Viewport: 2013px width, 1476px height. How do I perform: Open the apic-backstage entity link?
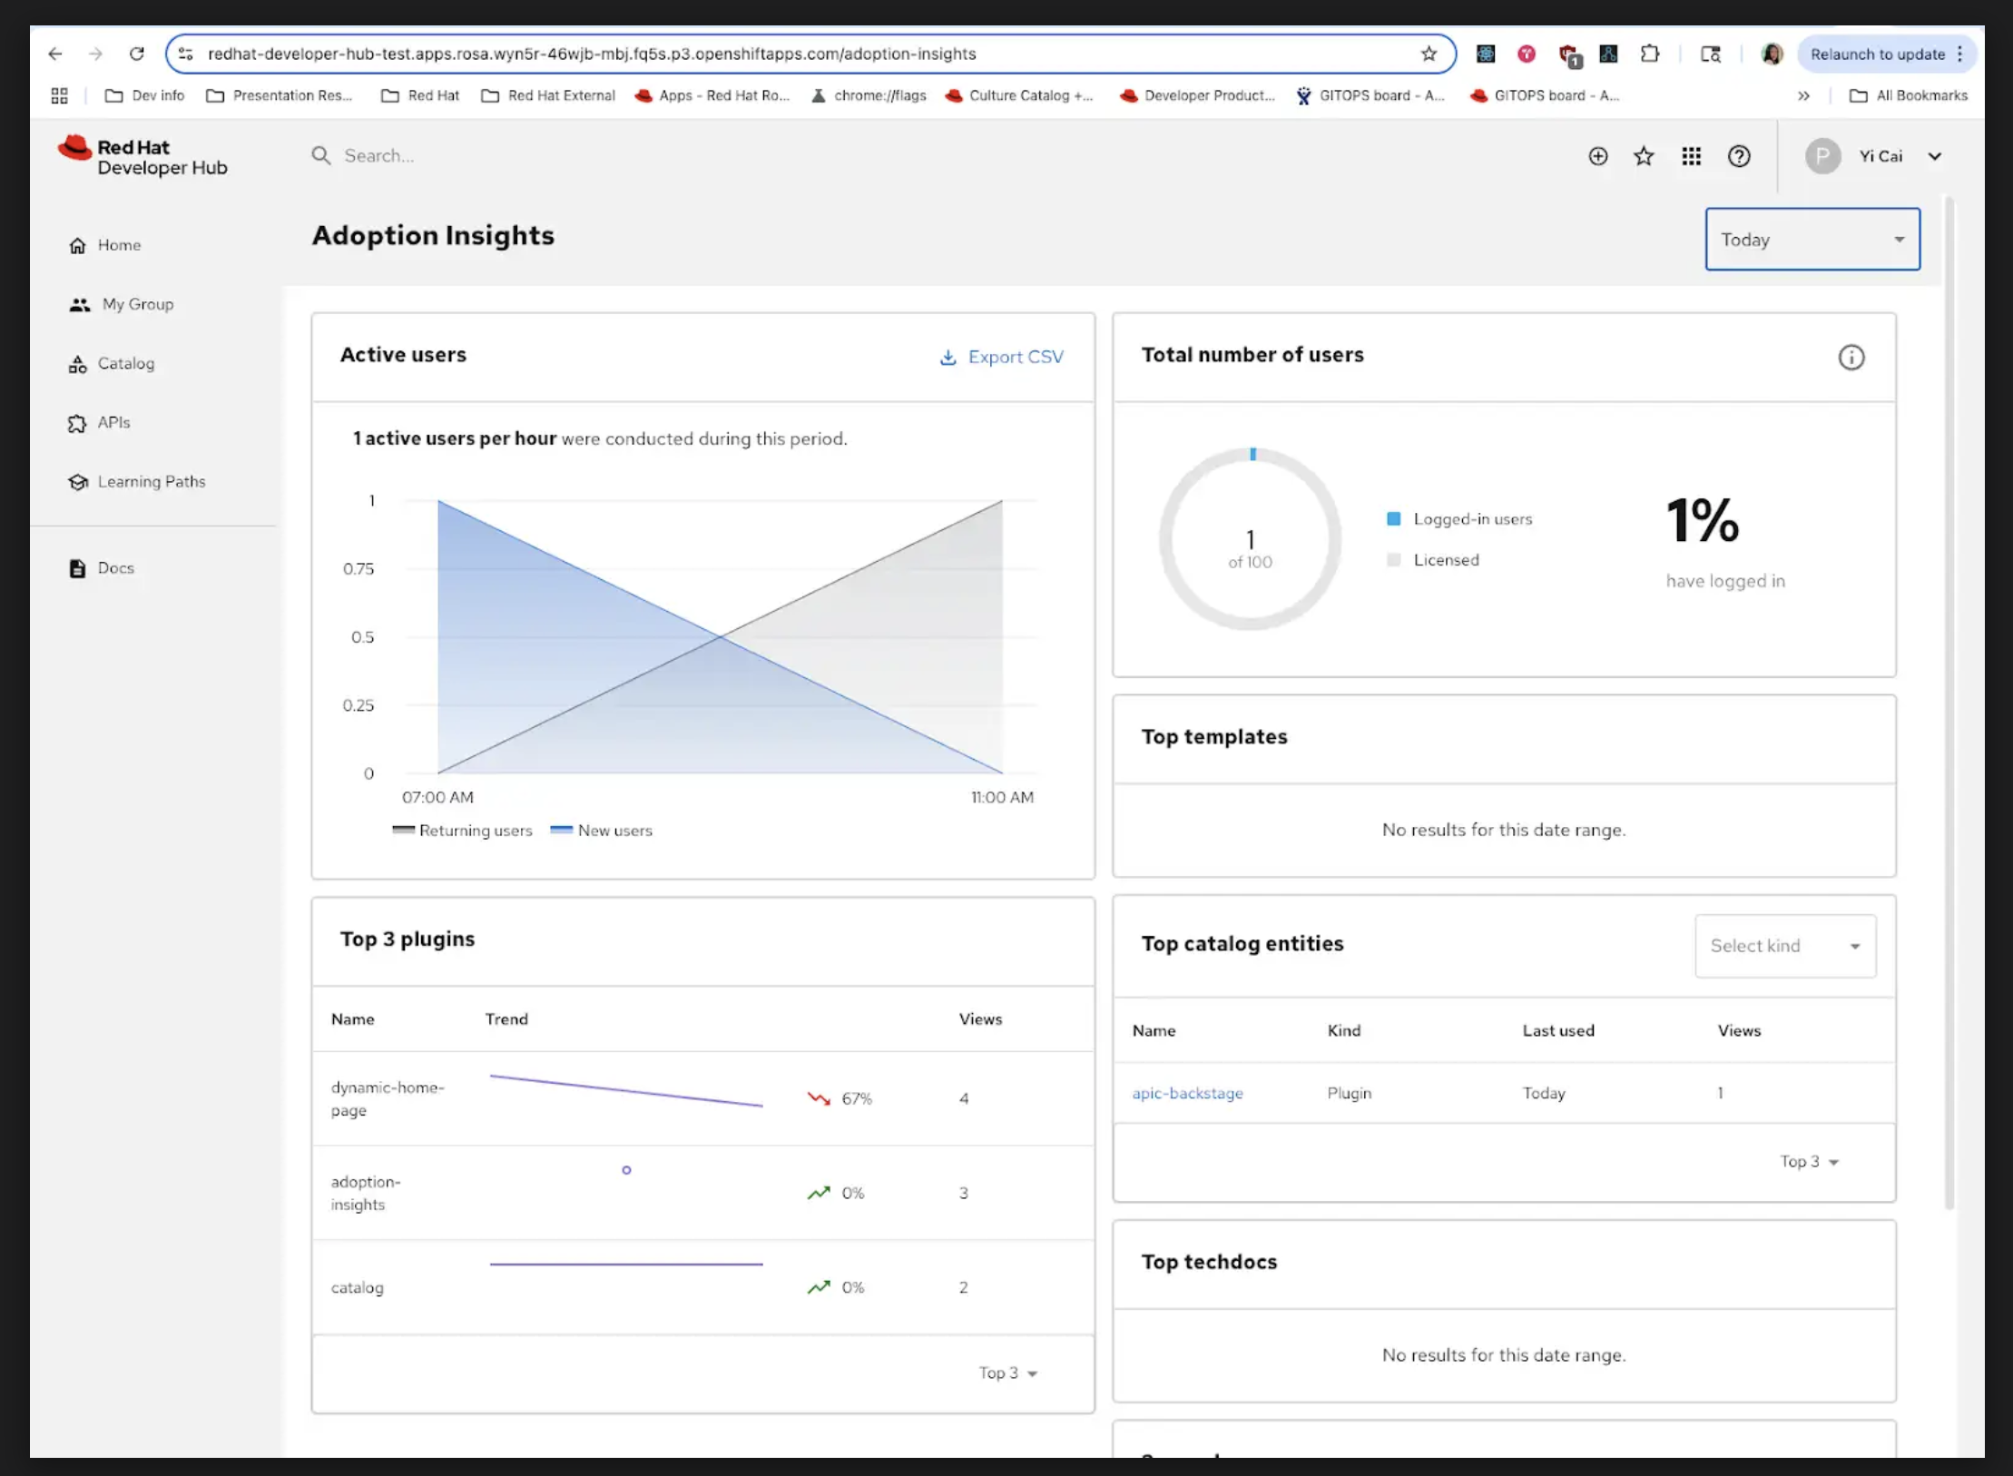point(1187,1094)
